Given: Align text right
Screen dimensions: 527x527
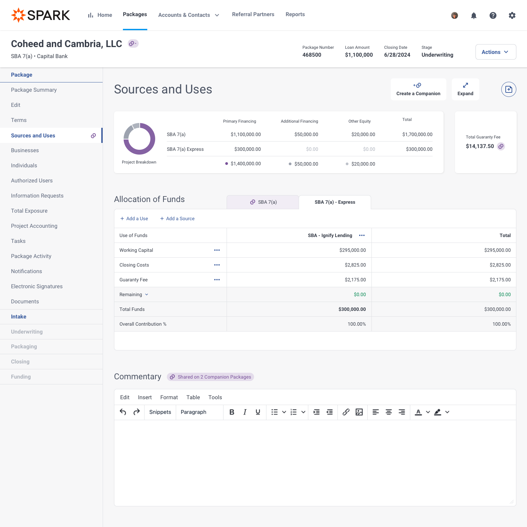Looking at the screenshot, I should pos(402,412).
